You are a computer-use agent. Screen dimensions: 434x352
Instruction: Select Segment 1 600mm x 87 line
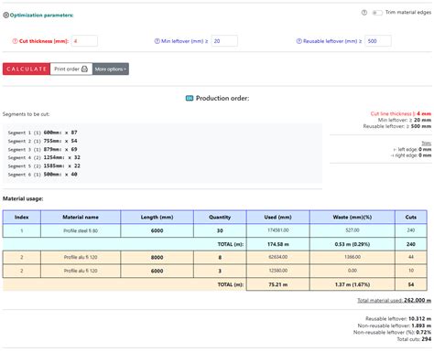42,133
